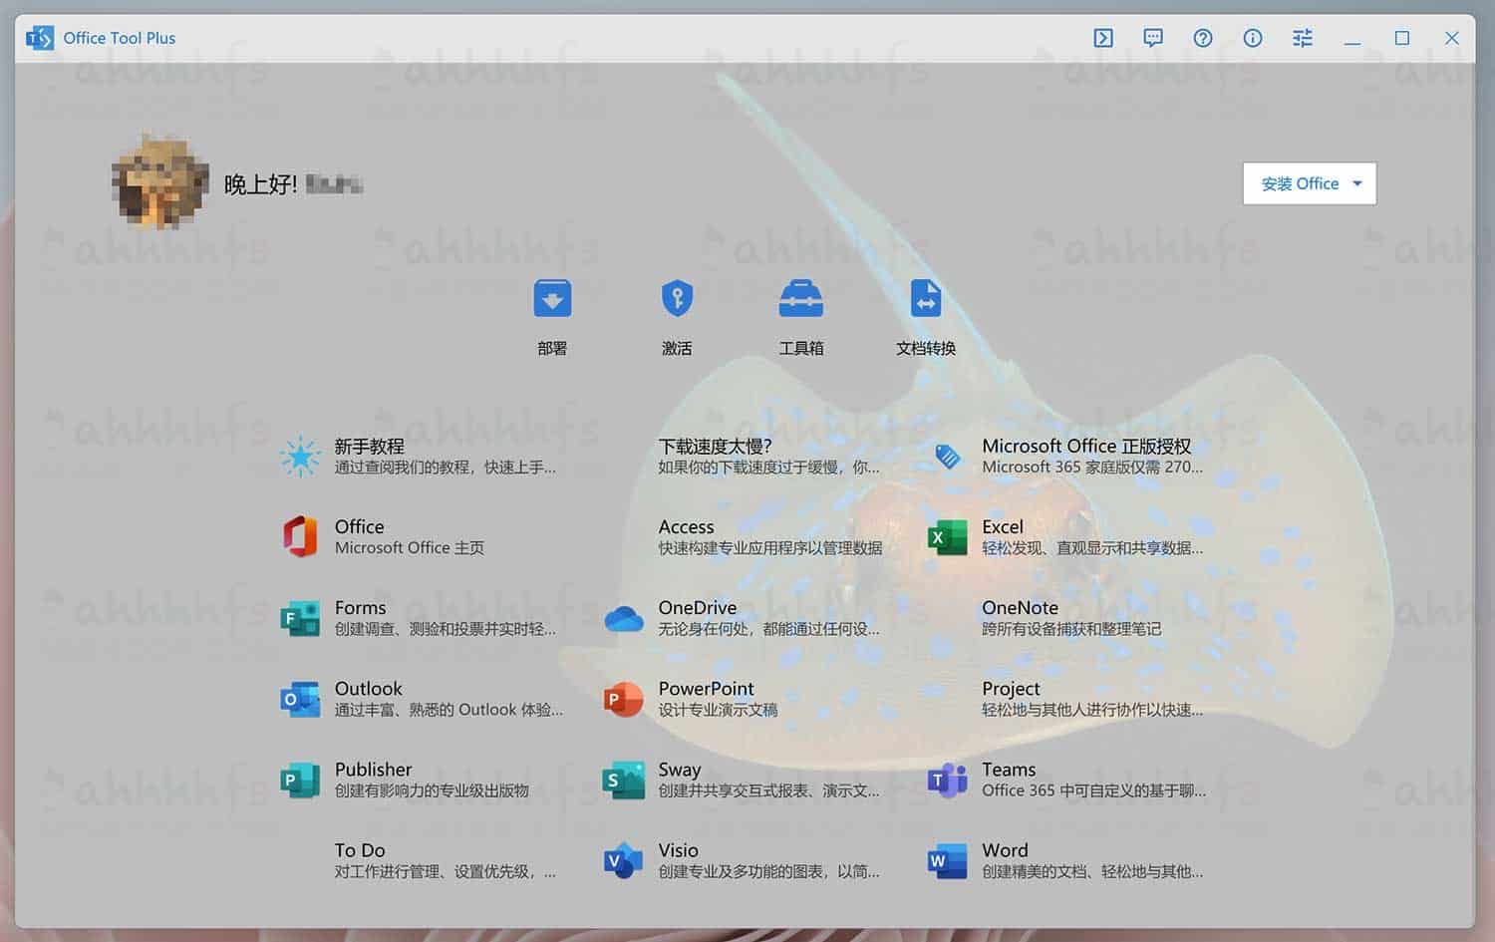Click the beginner tutorial (新手教程) star icon
1495x942 pixels.
point(300,457)
